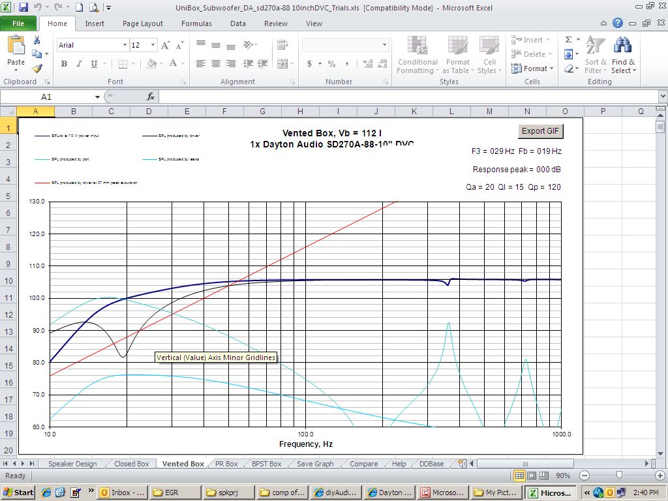
Task: Click the Paste icon in Clipboard group
Action: tap(16, 45)
